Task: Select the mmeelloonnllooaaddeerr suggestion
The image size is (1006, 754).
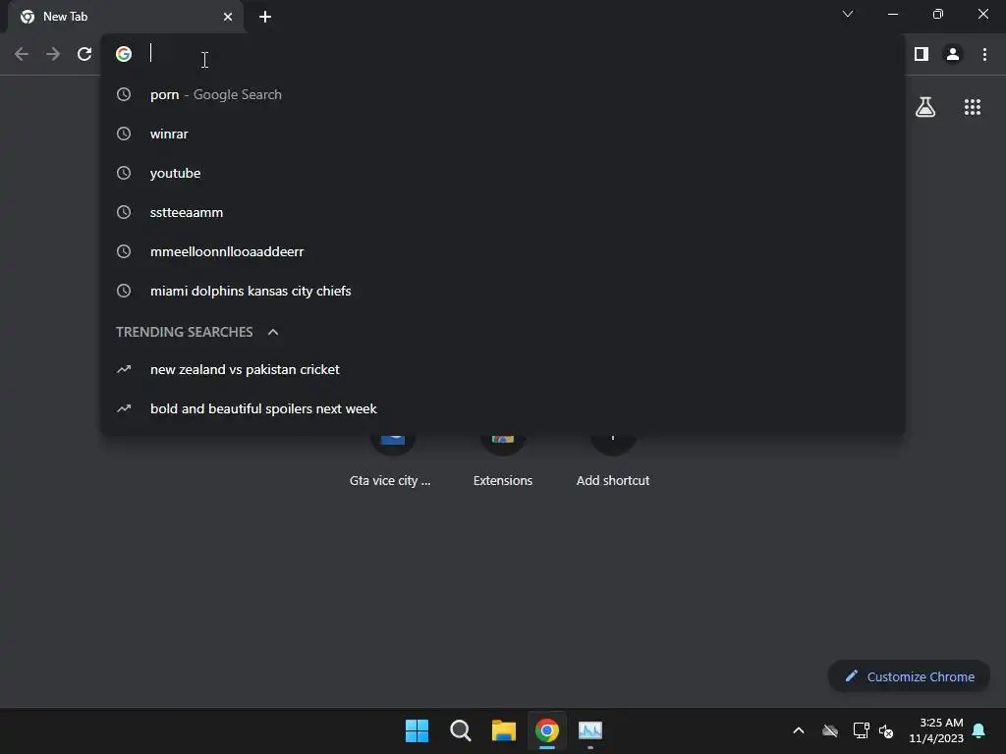Action: tap(503, 251)
